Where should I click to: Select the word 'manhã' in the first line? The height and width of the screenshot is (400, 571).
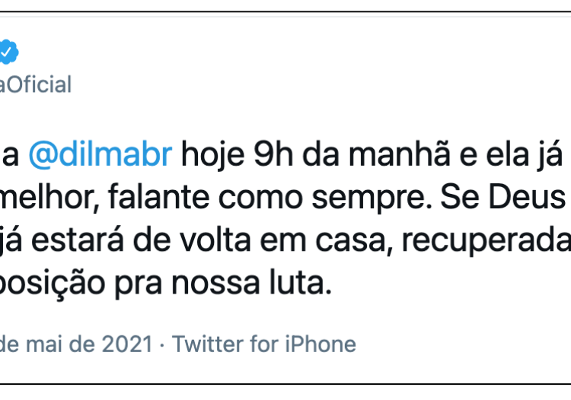point(400,154)
